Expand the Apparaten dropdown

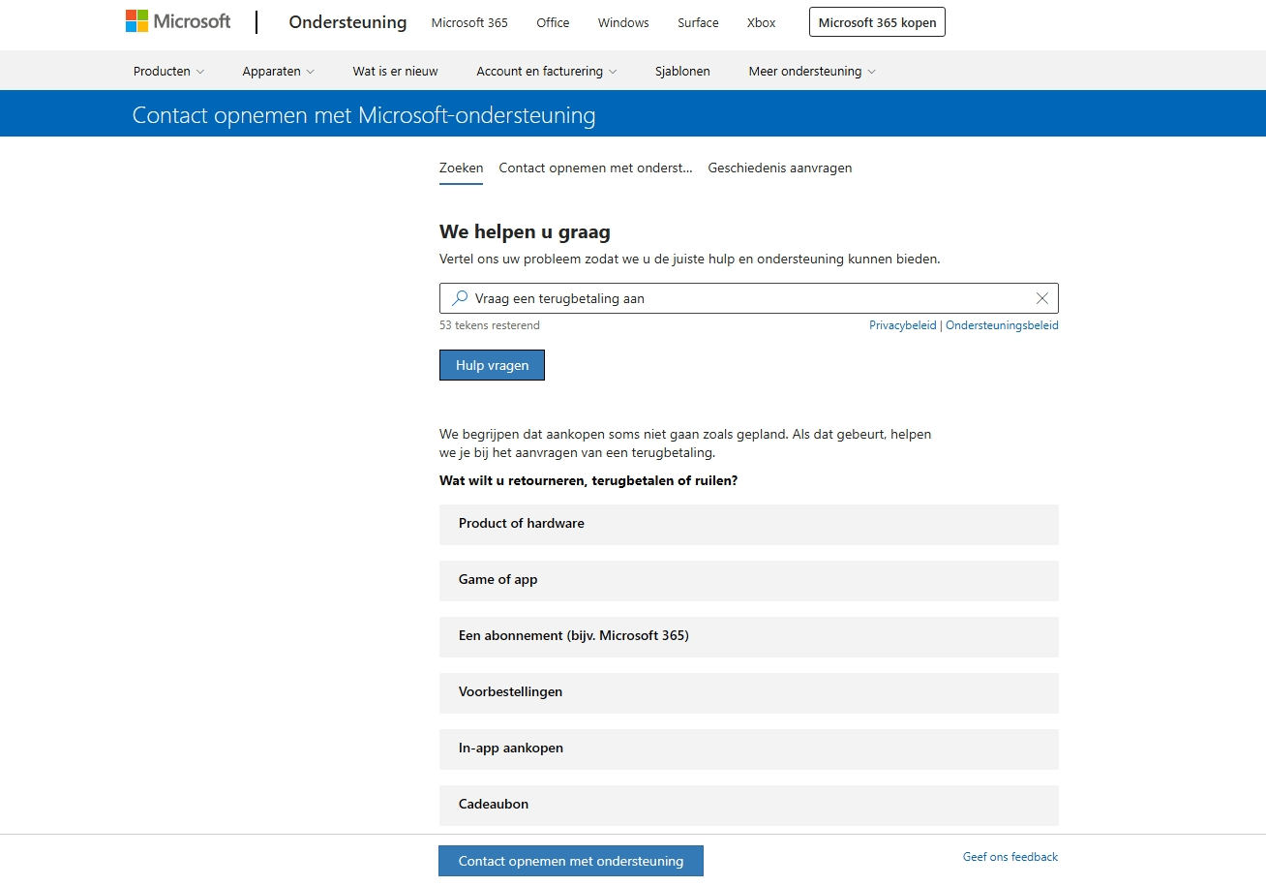279,71
